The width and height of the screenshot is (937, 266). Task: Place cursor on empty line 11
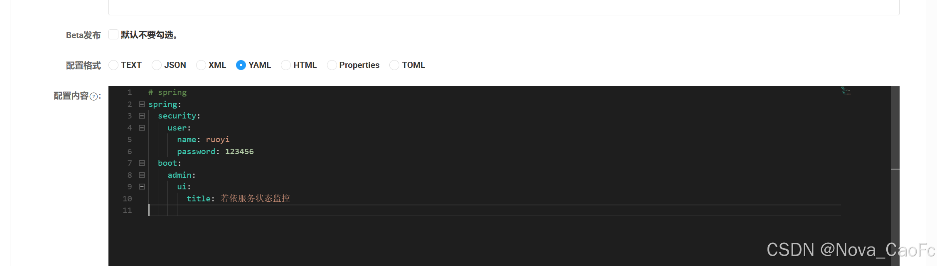[x=494, y=210]
